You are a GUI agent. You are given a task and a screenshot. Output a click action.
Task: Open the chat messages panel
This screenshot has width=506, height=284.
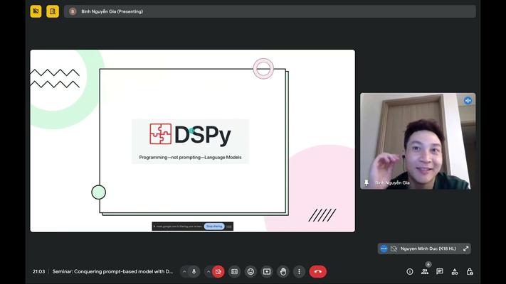[x=440, y=271]
